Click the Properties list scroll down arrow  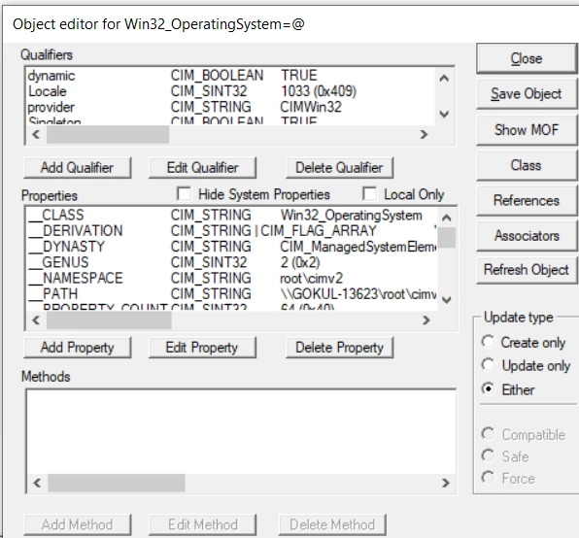tap(447, 300)
